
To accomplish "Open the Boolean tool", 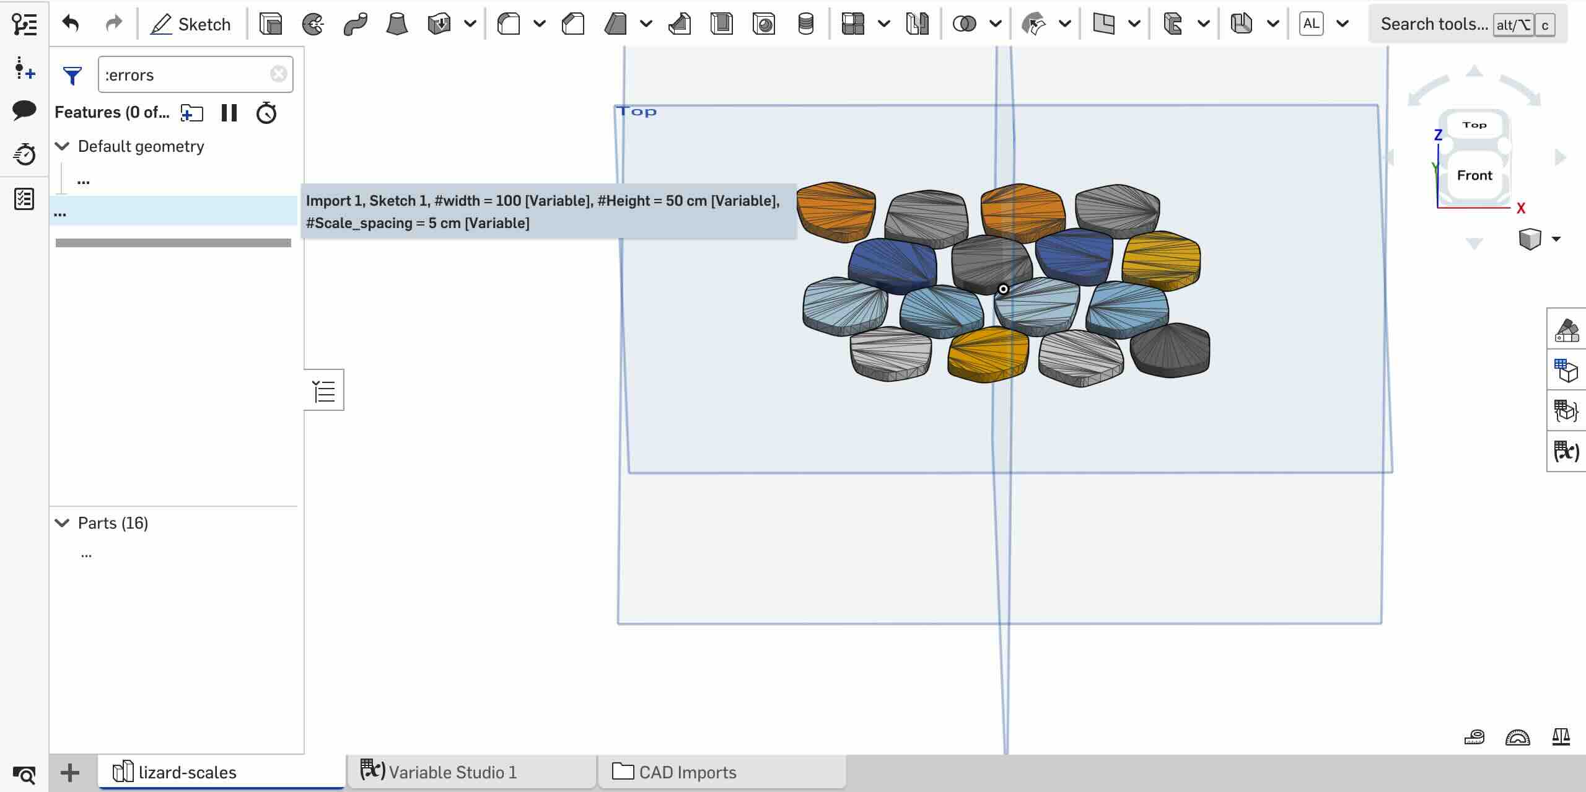I will 964,24.
